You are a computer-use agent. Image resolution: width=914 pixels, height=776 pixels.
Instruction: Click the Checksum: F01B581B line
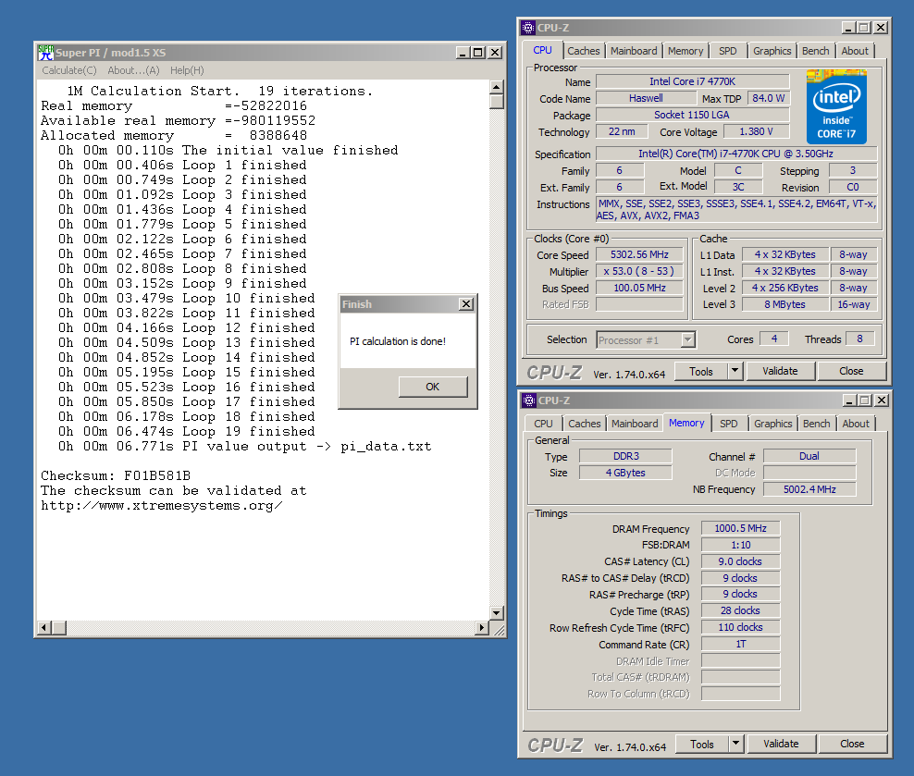(x=116, y=476)
